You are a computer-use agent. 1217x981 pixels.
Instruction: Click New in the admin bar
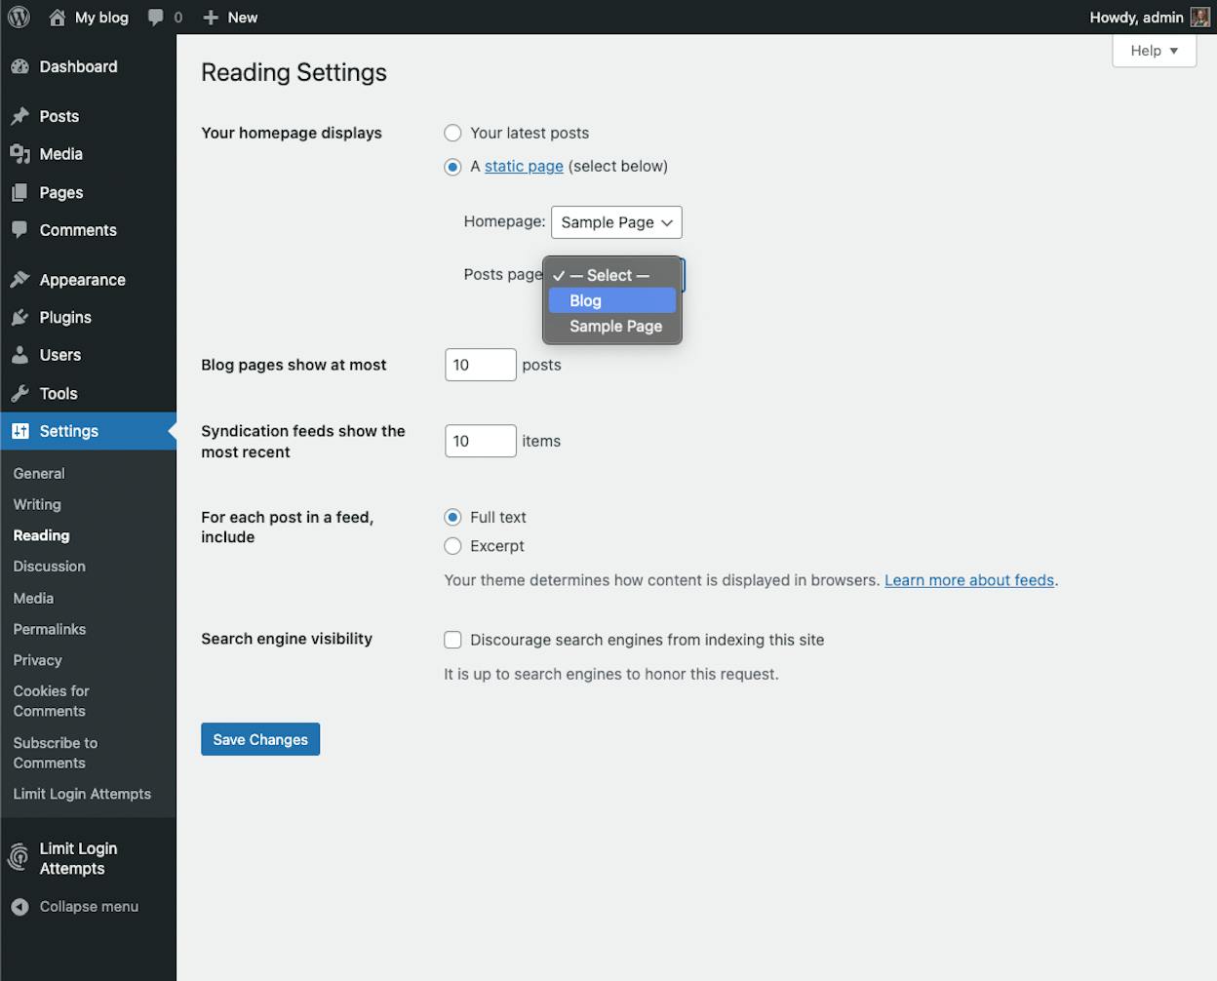click(243, 18)
